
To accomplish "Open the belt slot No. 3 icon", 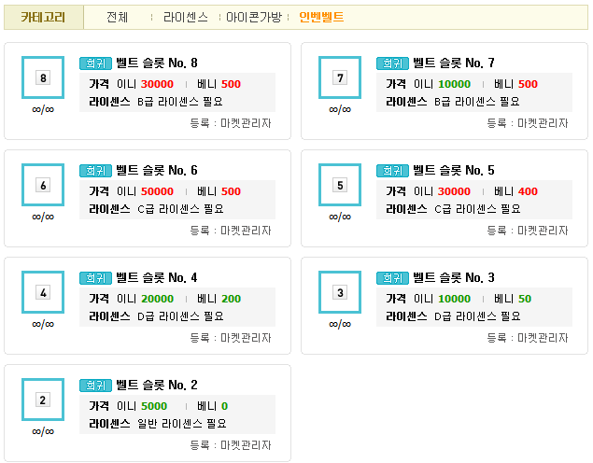I will [x=340, y=292].
